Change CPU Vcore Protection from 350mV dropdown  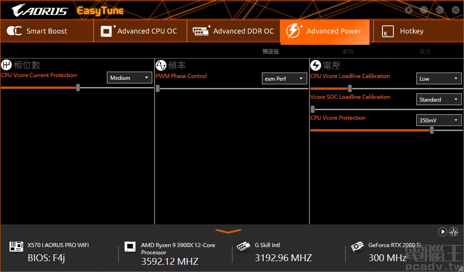(439, 120)
